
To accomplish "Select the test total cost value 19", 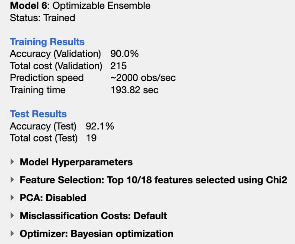I will [91, 138].
